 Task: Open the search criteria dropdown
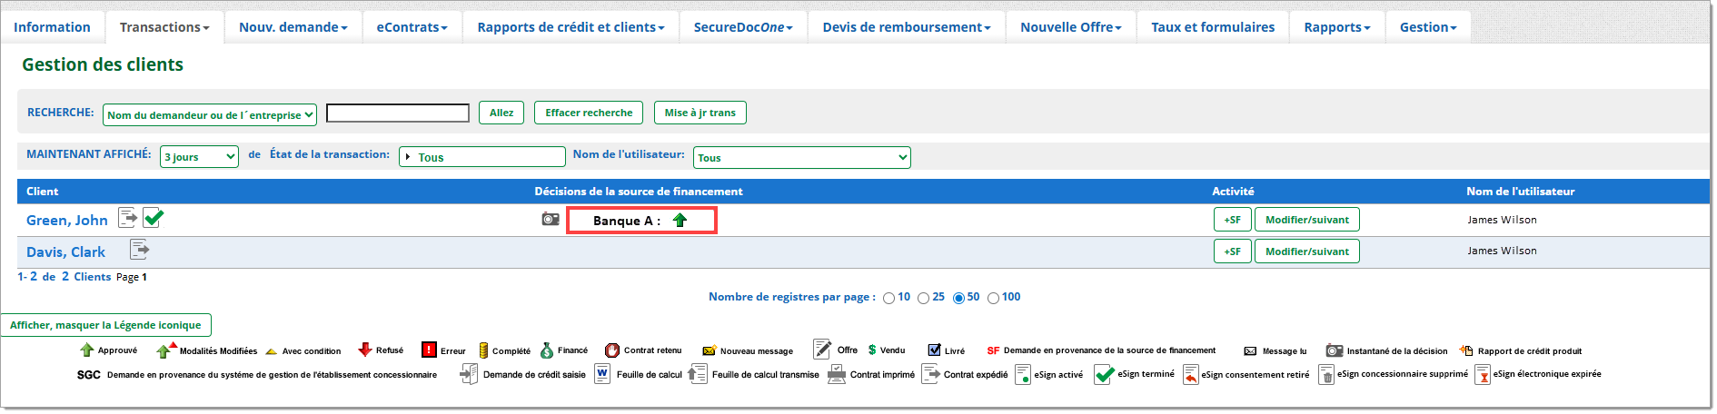point(210,114)
